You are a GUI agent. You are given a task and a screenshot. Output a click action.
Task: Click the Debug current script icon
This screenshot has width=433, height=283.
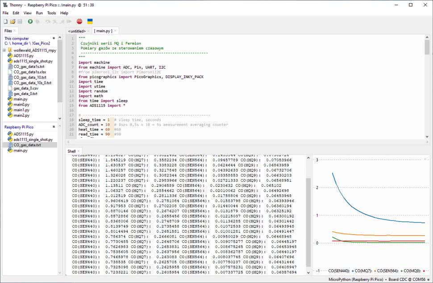pos(37,21)
